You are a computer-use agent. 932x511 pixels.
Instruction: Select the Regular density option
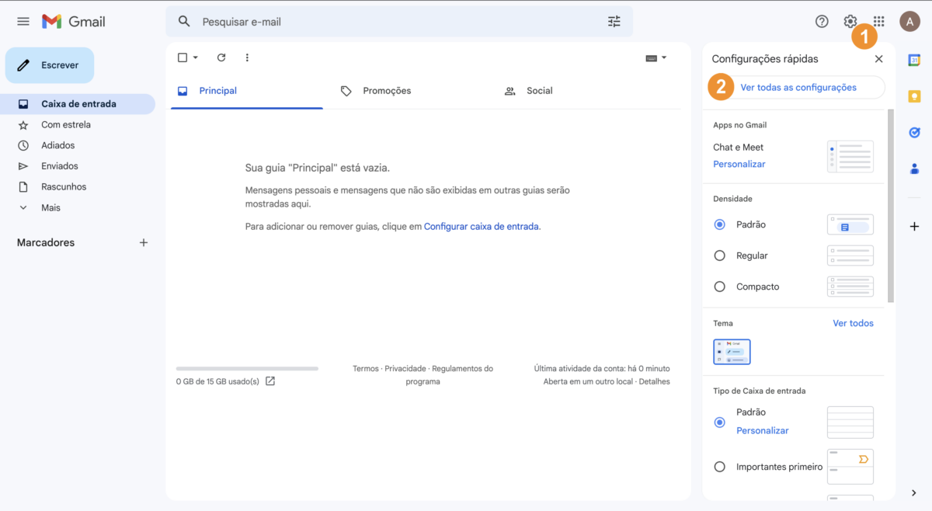(x=720, y=255)
